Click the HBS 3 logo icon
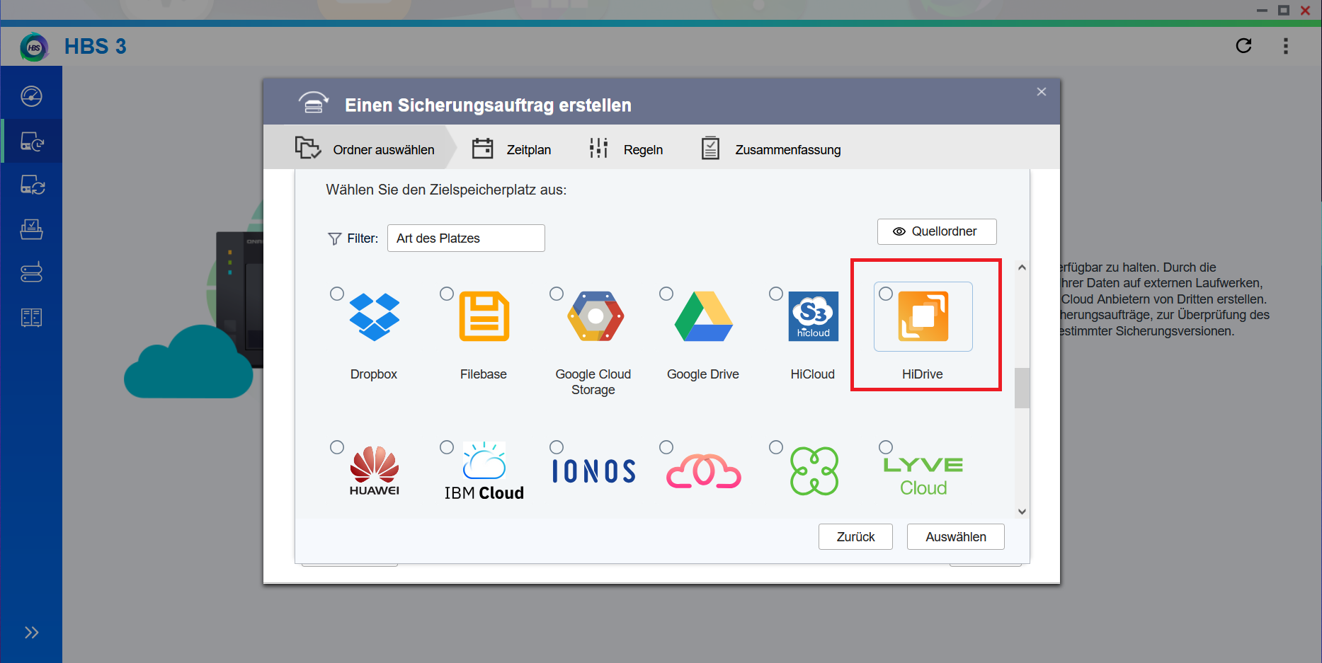 coord(34,47)
